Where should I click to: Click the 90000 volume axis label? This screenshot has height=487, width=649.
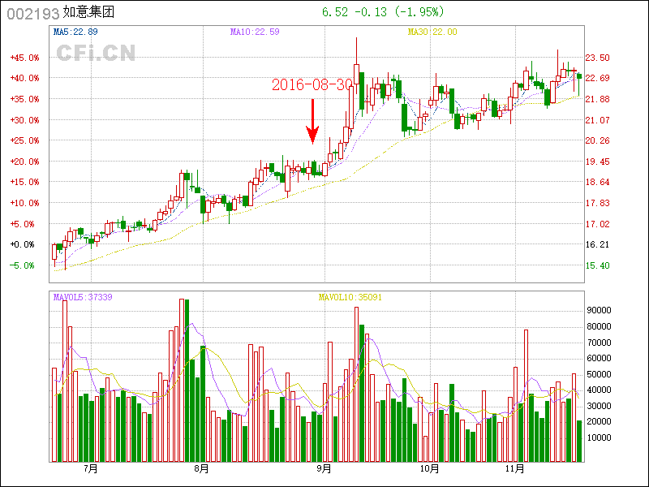pyautogui.click(x=599, y=310)
